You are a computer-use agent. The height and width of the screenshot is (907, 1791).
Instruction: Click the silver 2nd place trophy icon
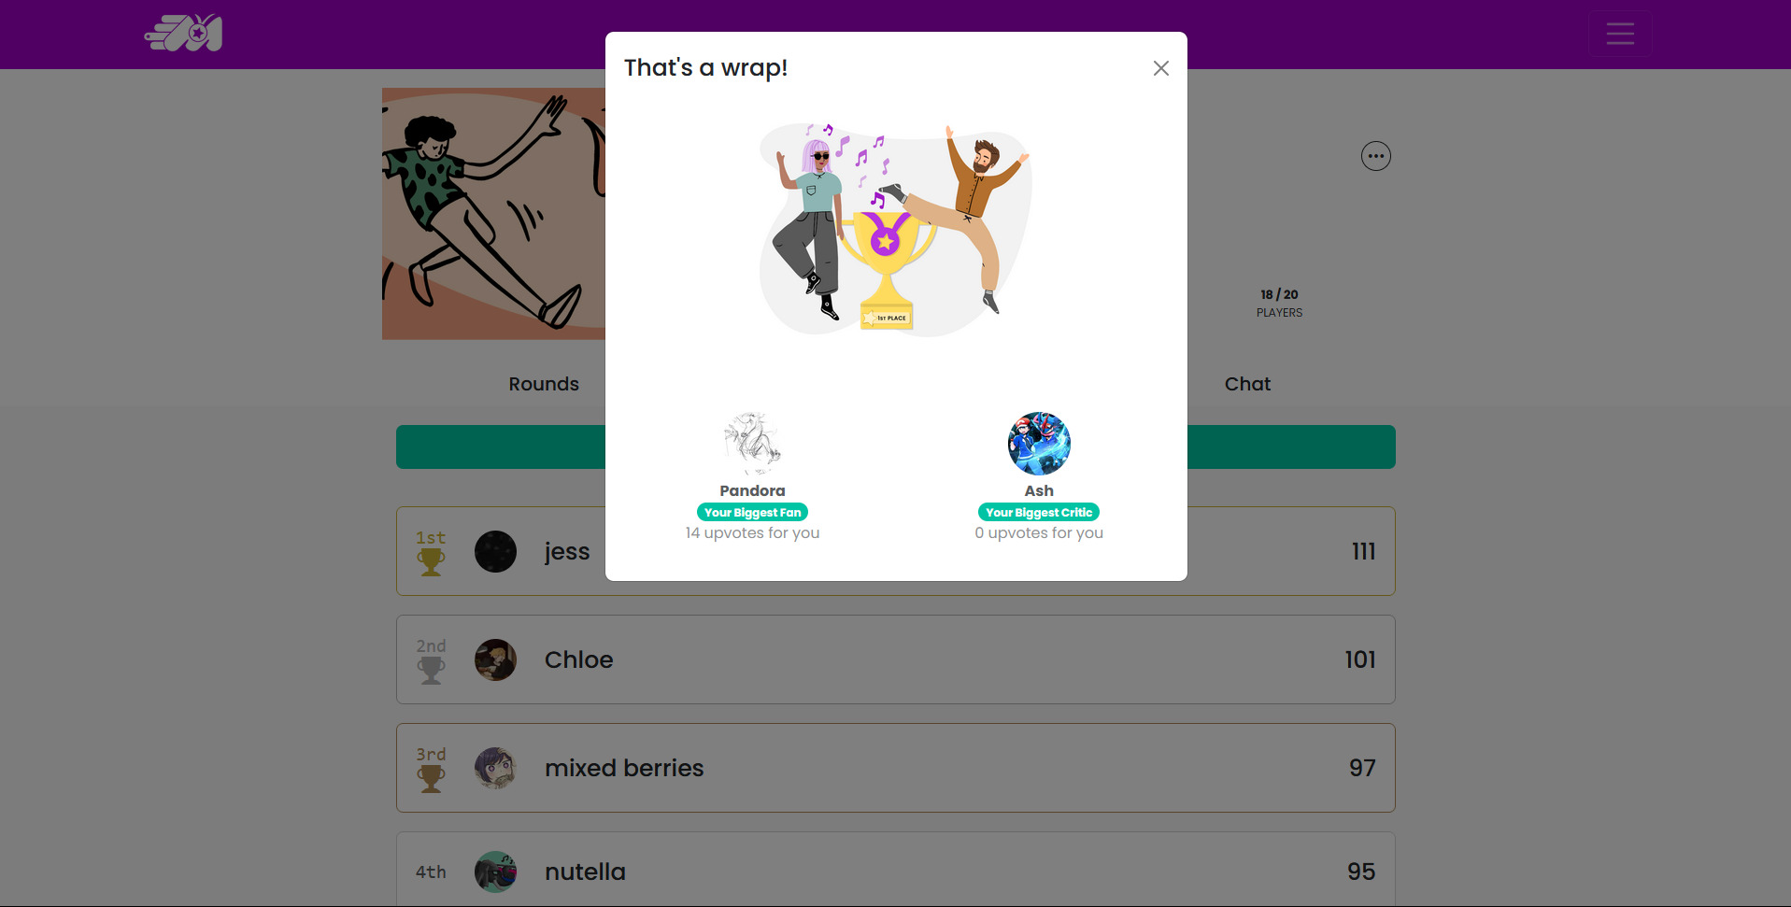pyautogui.click(x=431, y=670)
